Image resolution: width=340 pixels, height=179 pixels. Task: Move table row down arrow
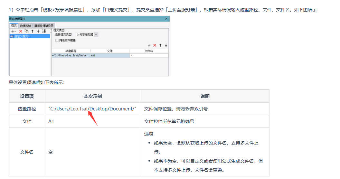pyautogui.click(x=166, y=45)
